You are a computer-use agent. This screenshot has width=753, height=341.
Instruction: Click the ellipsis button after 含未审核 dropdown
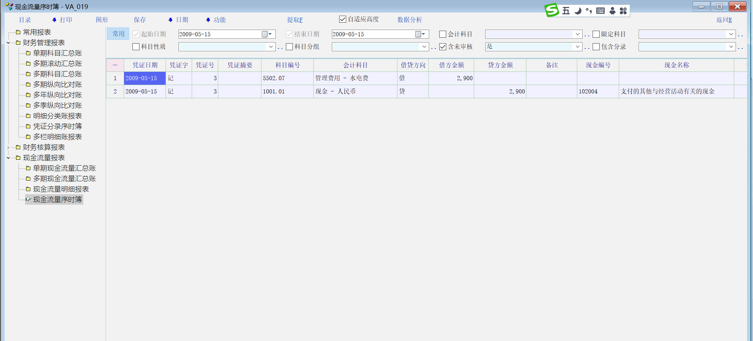[587, 48]
